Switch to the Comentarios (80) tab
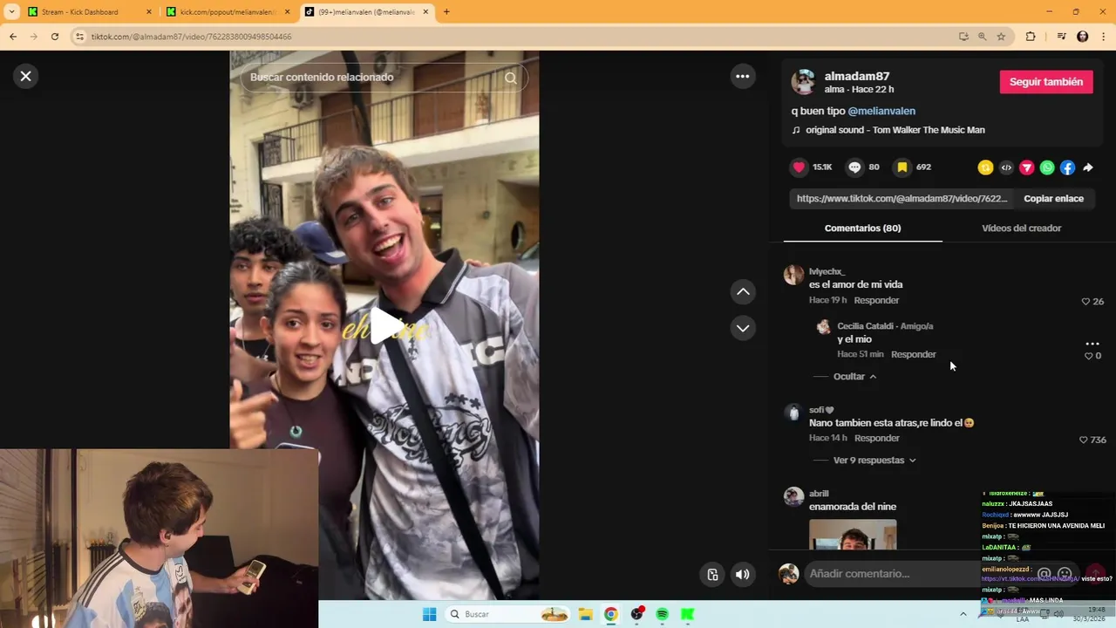The image size is (1116, 628). tap(862, 229)
